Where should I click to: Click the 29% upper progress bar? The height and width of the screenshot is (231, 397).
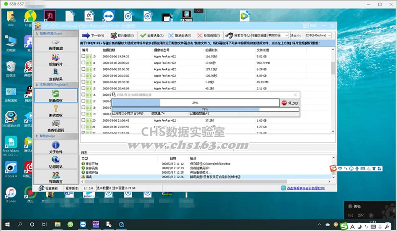pyautogui.click(x=196, y=103)
